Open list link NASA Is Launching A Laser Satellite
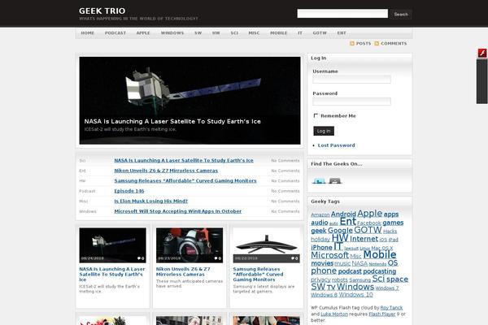 tap(184, 161)
